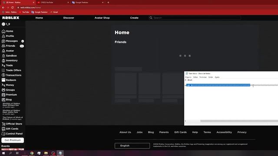
Task: Open the YouTube bookmark
Action: point(24,12)
